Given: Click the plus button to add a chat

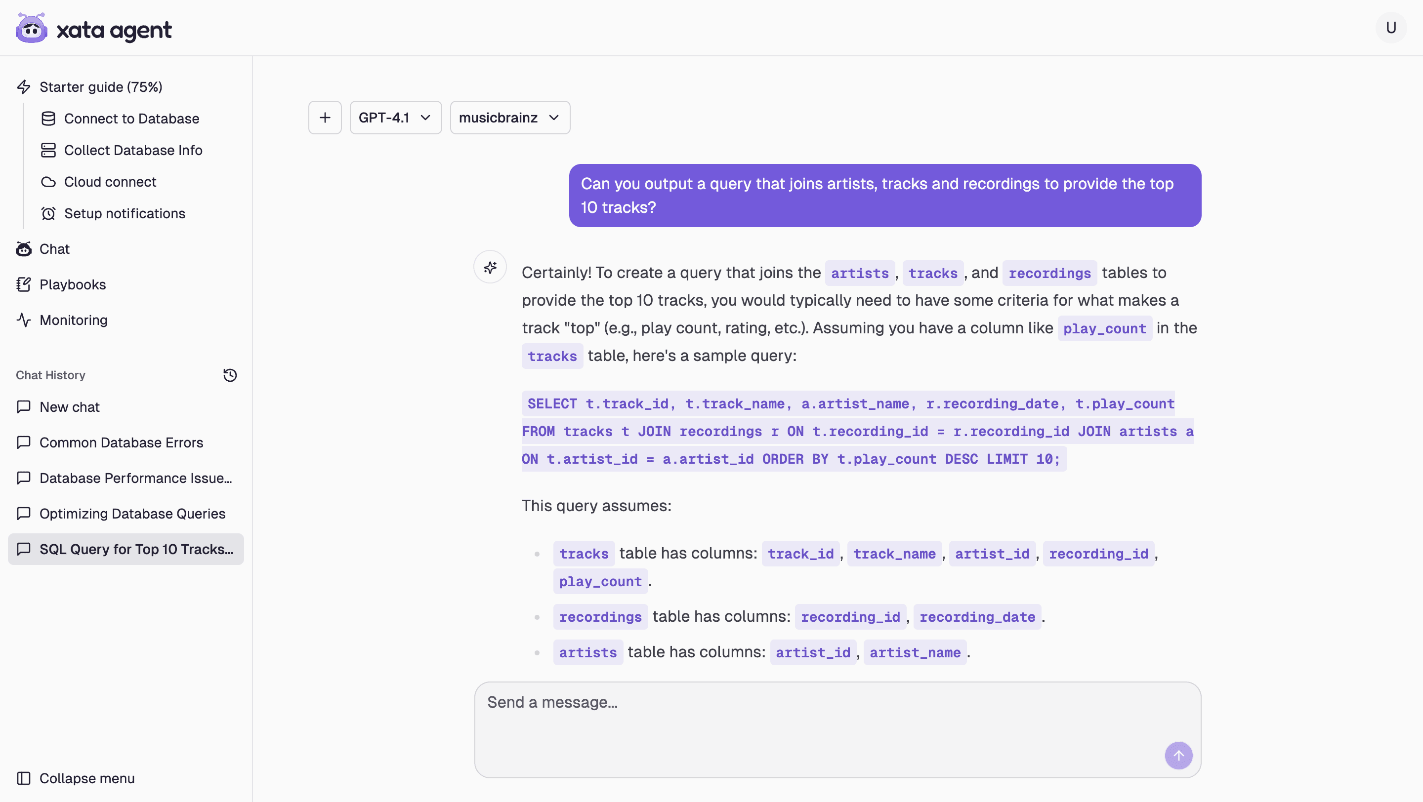Looking at the screenshot, I should tap(325, 117).
